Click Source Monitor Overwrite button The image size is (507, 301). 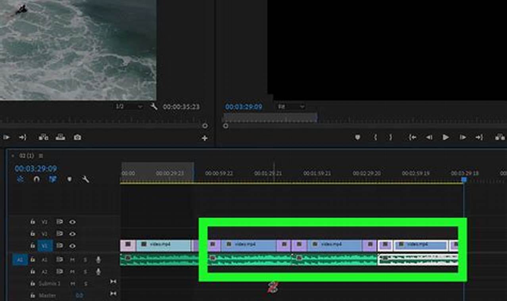[60, 137]
